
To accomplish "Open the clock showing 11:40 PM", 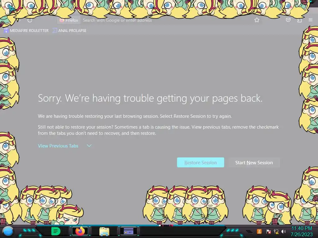I will click(x=302, y=231).
